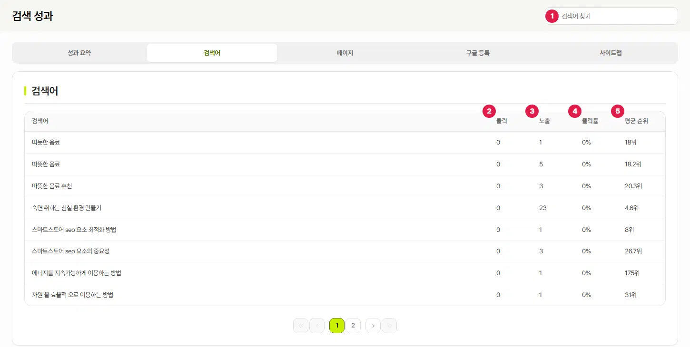Click the impressions value 5
Viewport: 690px width, 347px height.
pos(541,164)
